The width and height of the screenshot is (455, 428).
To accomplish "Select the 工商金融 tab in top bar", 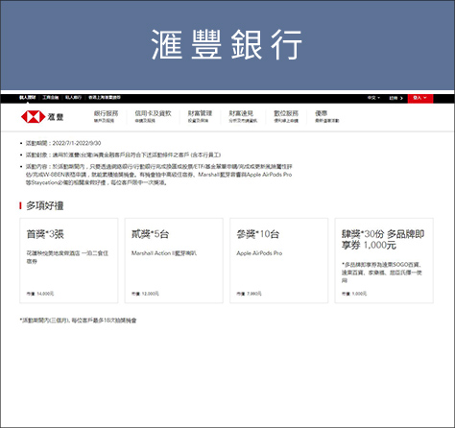I will 51,98.
